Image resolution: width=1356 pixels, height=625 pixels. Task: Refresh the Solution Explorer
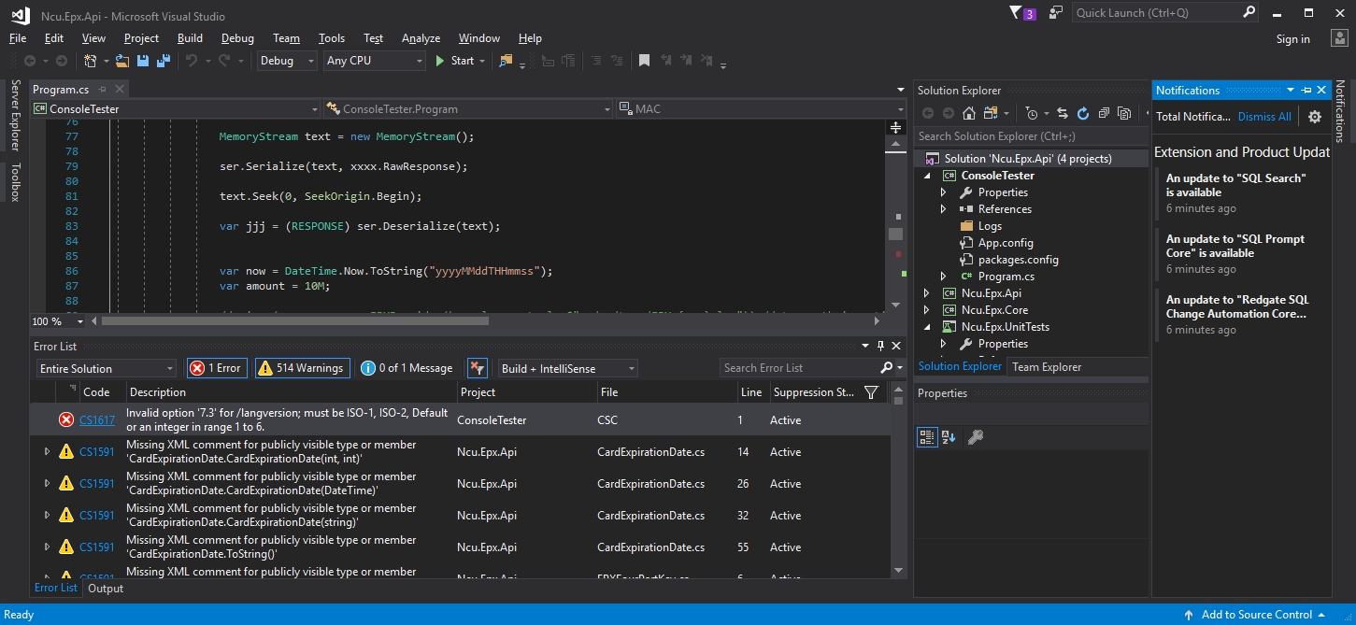pyautogui.click(x=1083, y=112)
